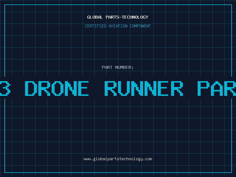Click the word NUMBER: above the banner
The height and width of the screenshot is (177, 236).
point(124,67)
